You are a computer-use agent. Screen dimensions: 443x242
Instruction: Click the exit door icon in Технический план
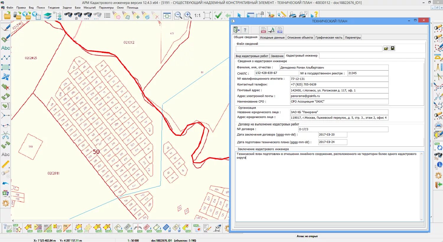click(237, 30)
